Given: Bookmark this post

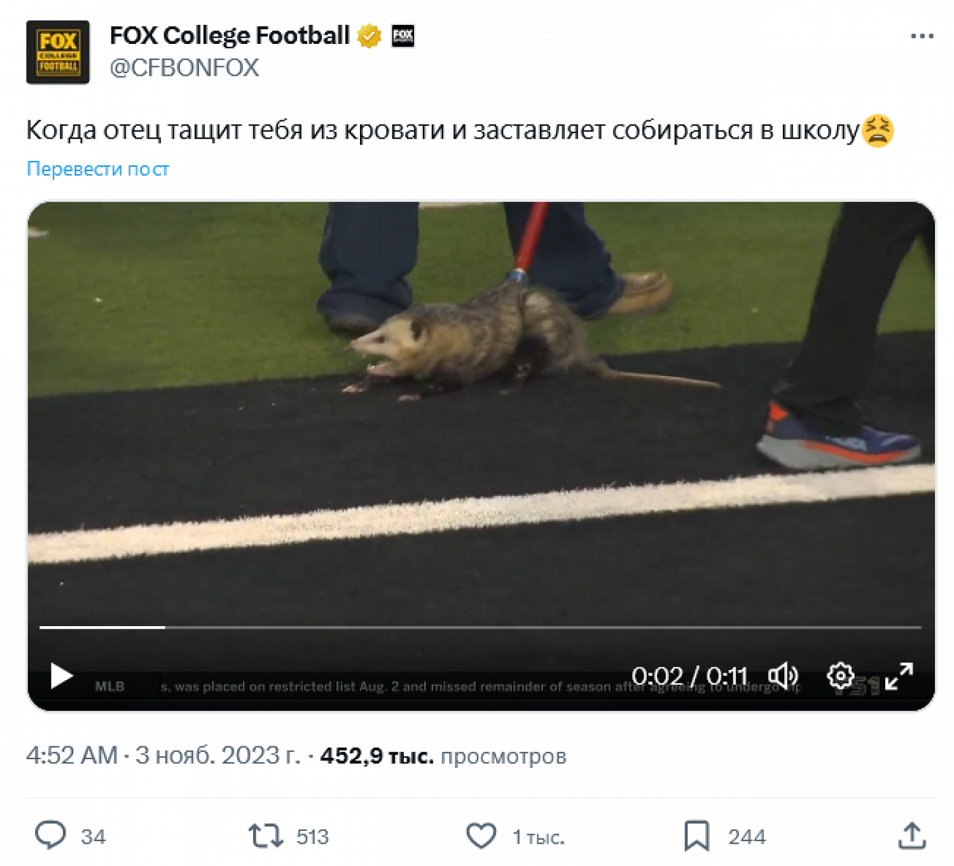Looking at the screenshot, I should 696,835.
